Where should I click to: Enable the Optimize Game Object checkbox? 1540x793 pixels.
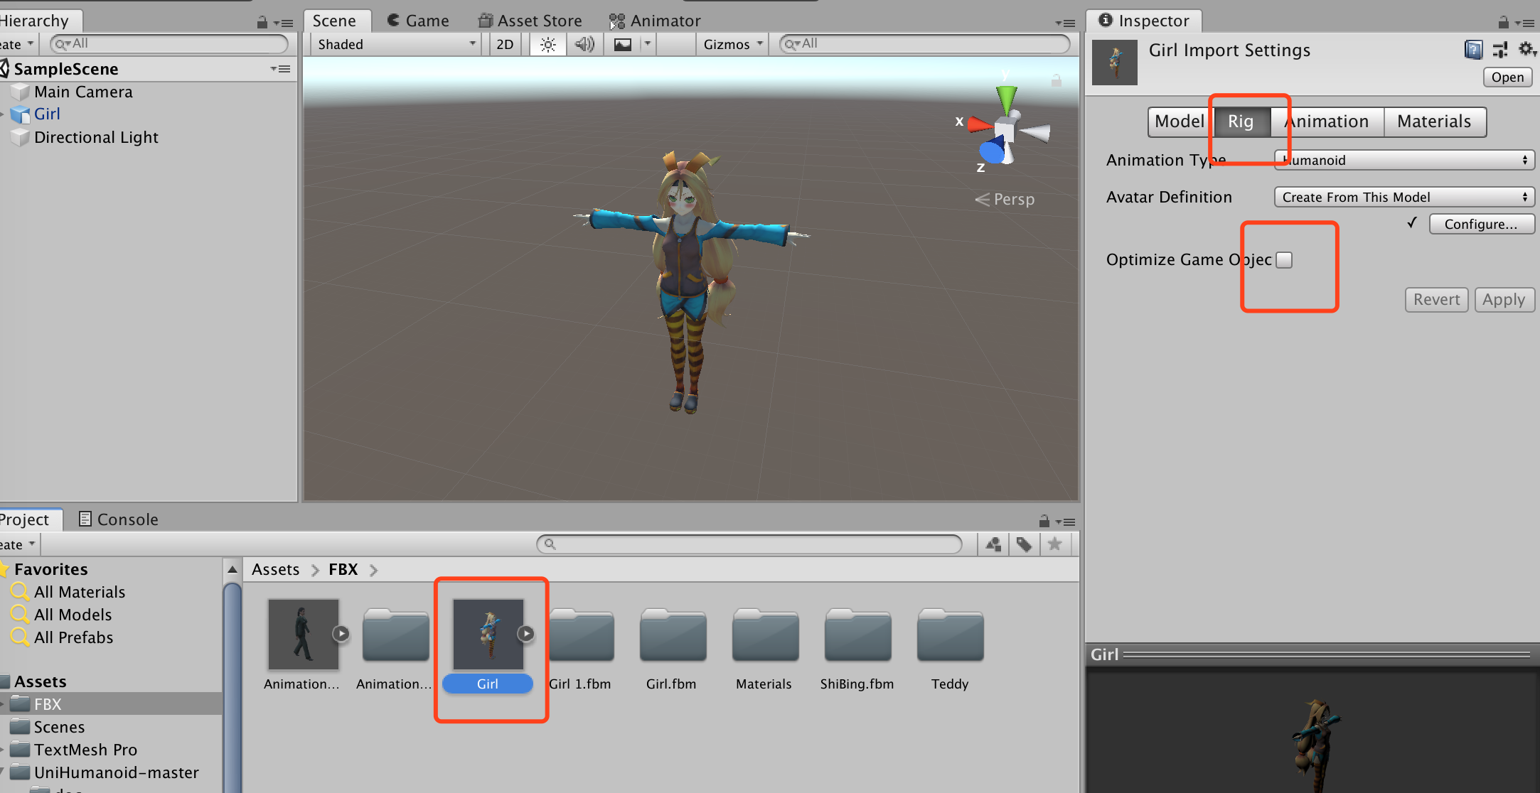[1283, 260]
